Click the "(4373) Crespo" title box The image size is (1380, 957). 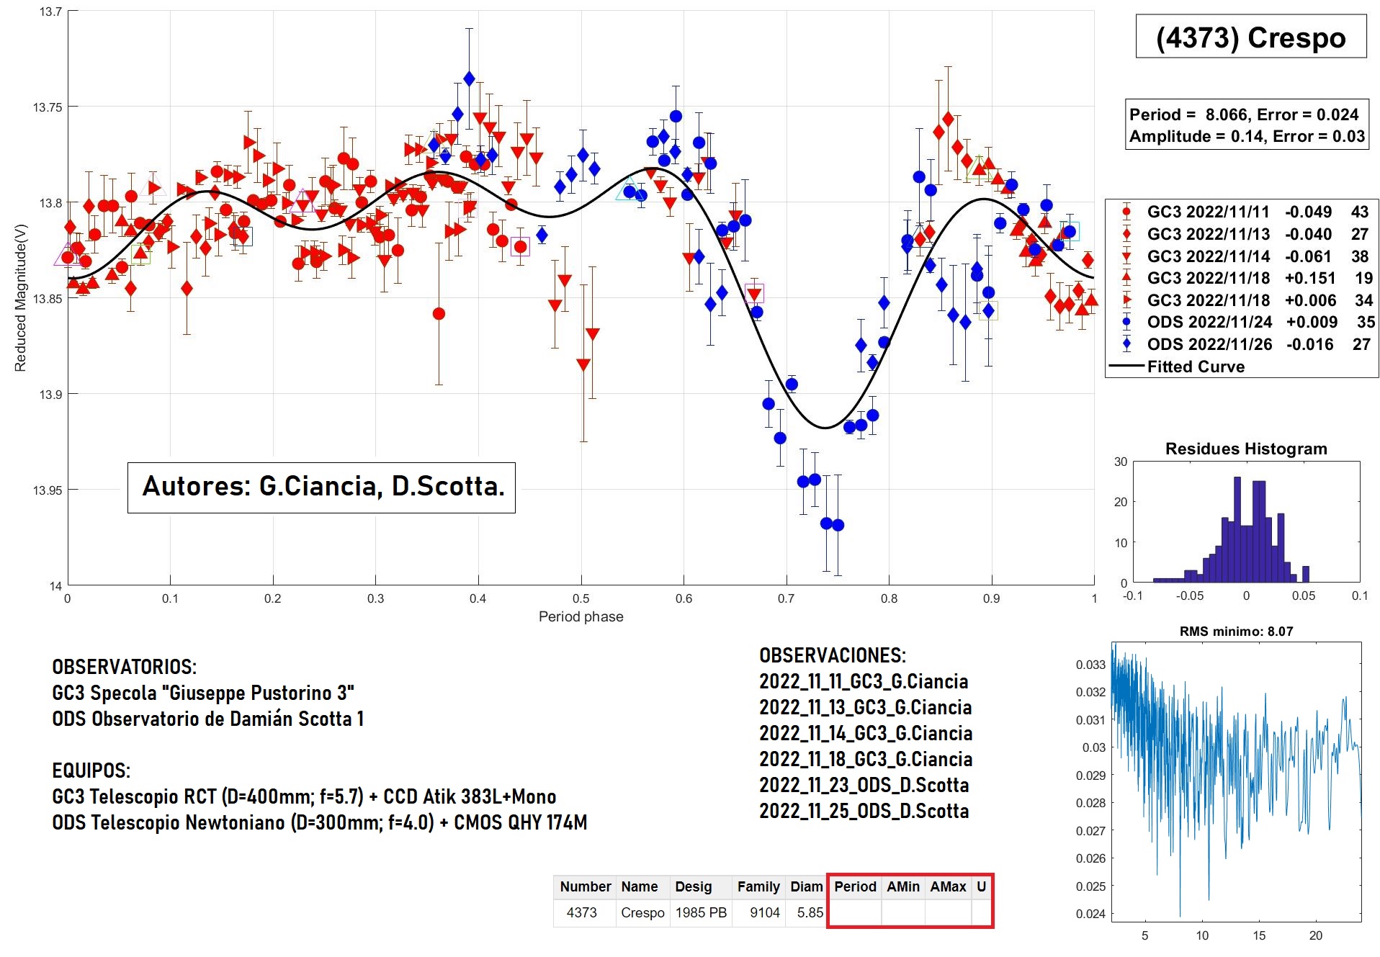[1250, 37]
